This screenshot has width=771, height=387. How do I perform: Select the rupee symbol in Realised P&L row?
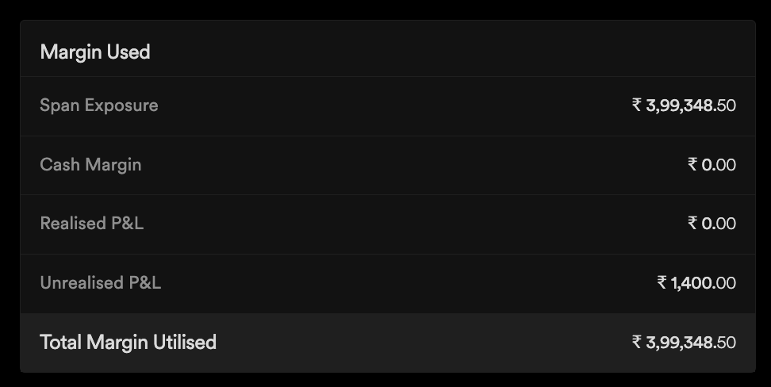(692, 224)
